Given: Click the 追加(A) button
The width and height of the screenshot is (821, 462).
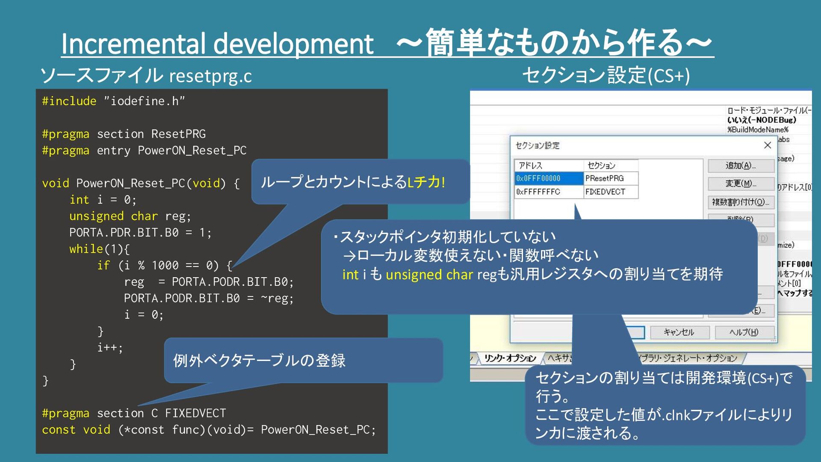Looking at the screenshot, I should [741, 166].
